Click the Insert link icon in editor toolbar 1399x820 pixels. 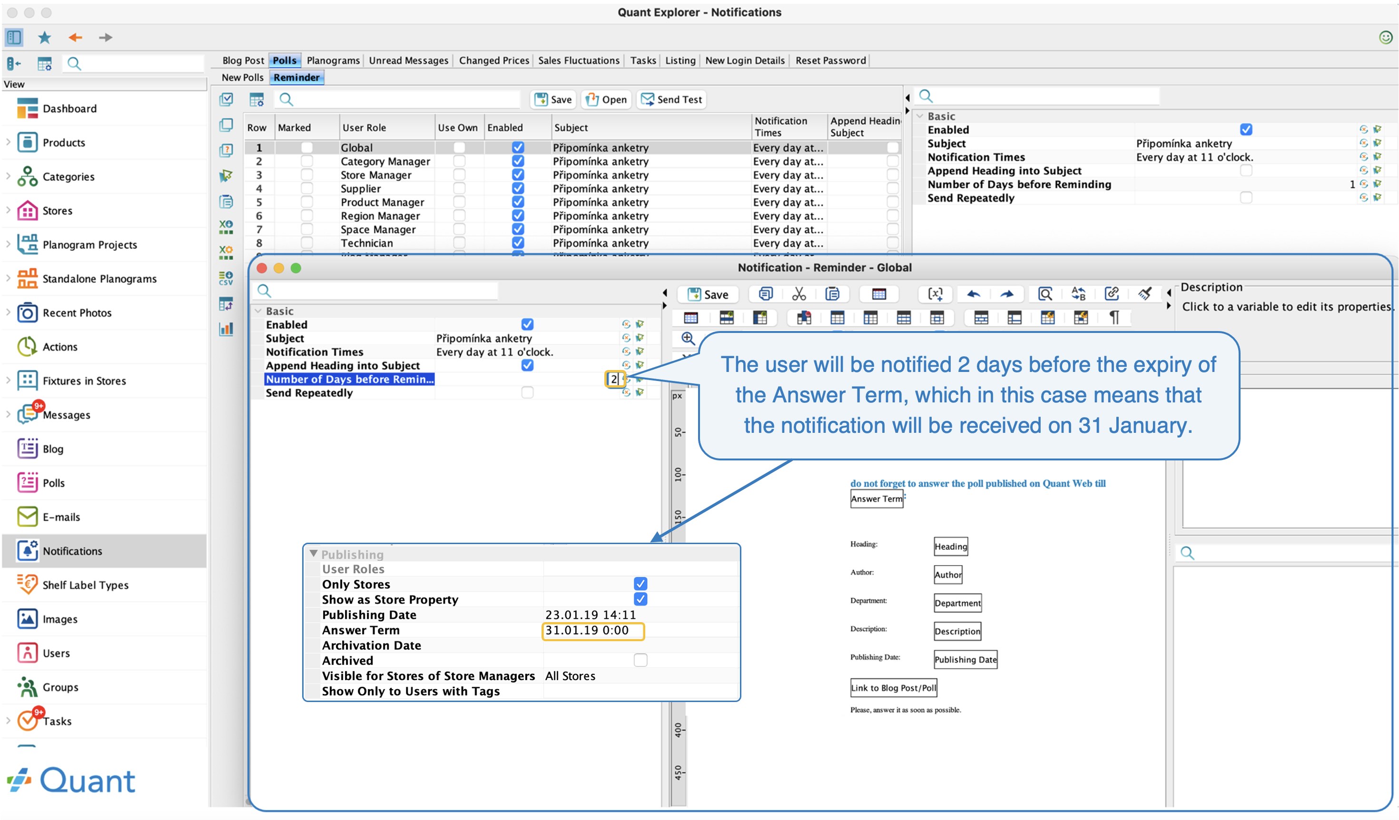[1112, 294]
